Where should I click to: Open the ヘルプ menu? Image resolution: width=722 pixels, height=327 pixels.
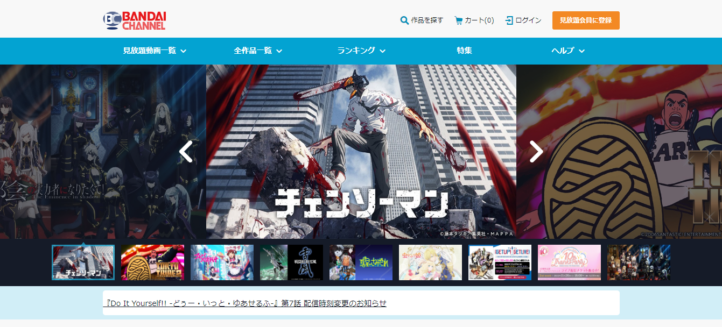(x=566, y=51)
